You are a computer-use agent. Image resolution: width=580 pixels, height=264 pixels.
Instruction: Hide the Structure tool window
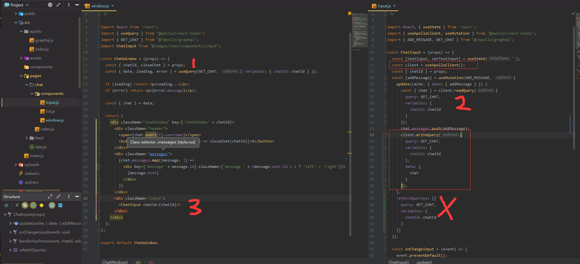[x=77, y=196]
